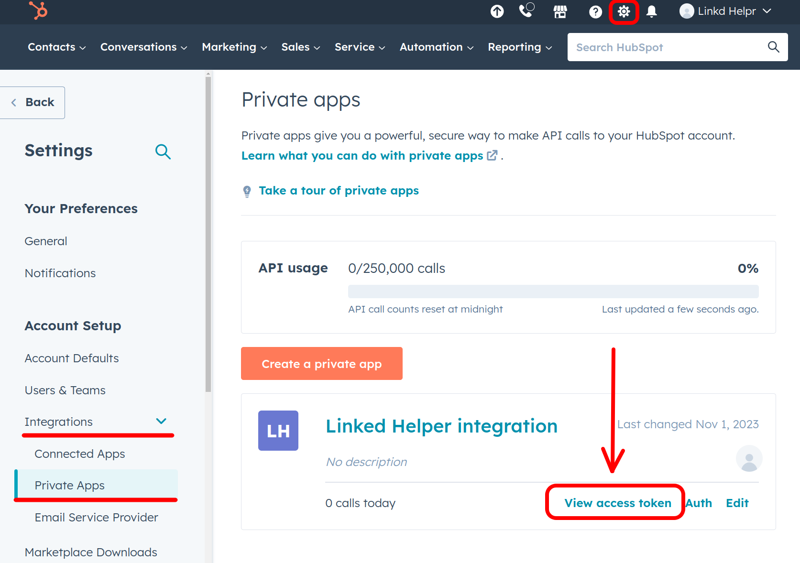800x563 pixels.
Task: Open the Conversations menu
Action: 143,47
